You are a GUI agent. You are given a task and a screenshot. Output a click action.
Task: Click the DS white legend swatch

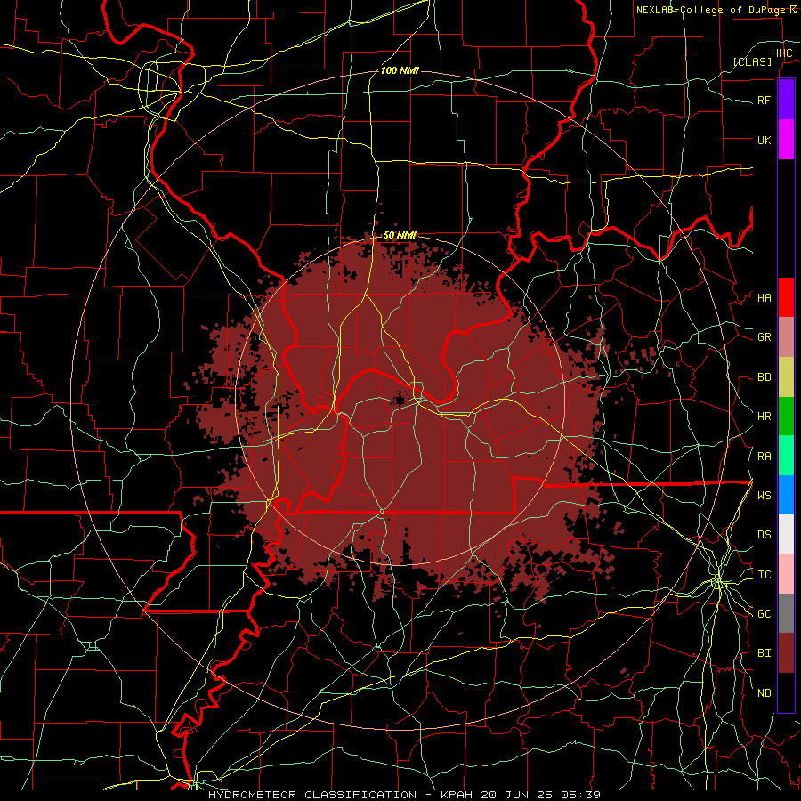click(x=786, y=534)
